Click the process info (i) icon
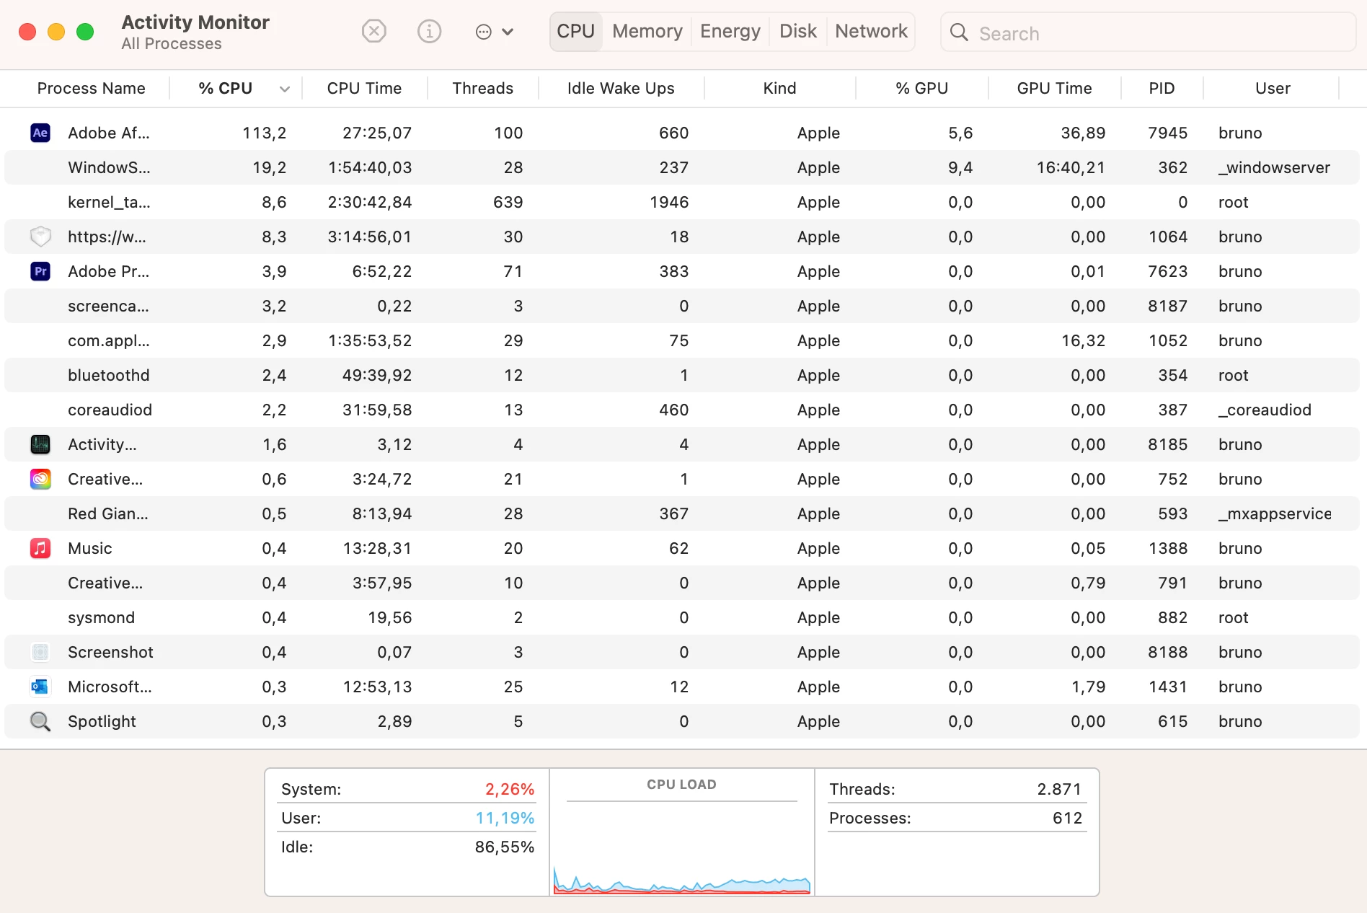This screenshot has height=913, width=1367. tap(429, 32)
